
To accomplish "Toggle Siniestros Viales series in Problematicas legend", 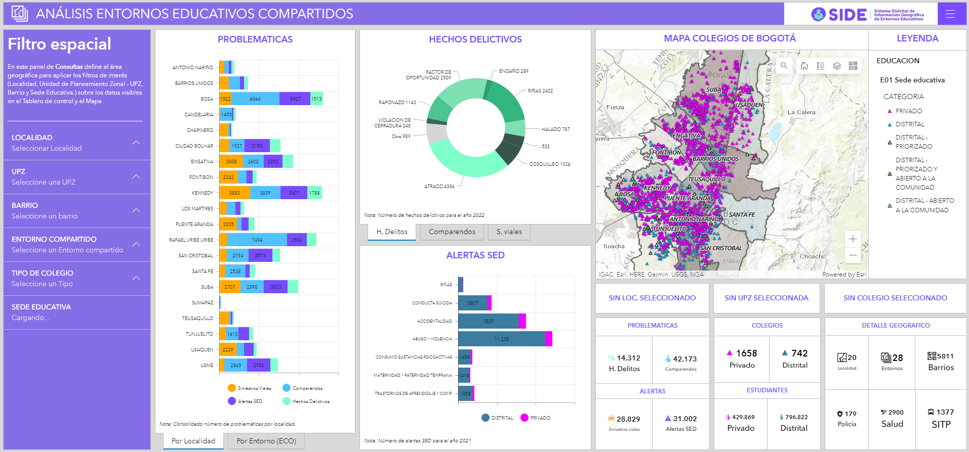I will click(x=250, y=388).
